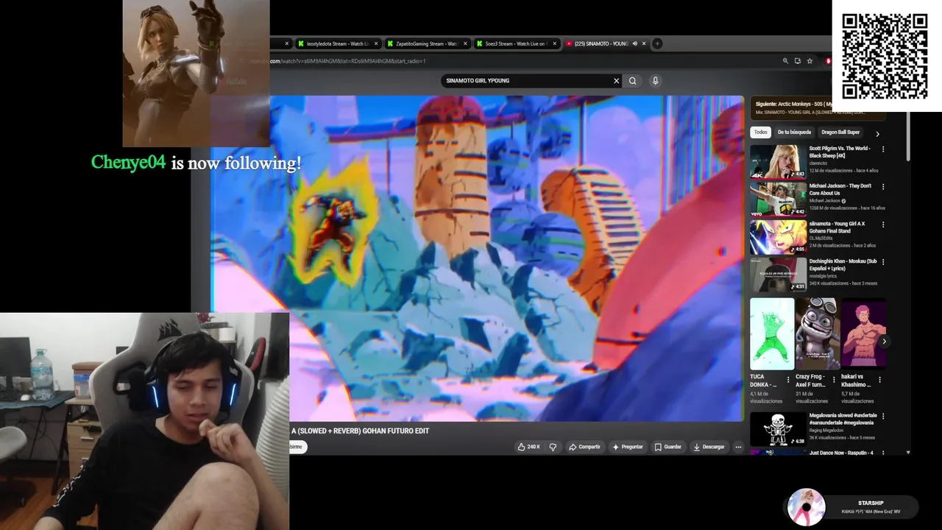Dislike the video with thumbs down
Viewport: 942px width, 530px height.
coord(553,447)
